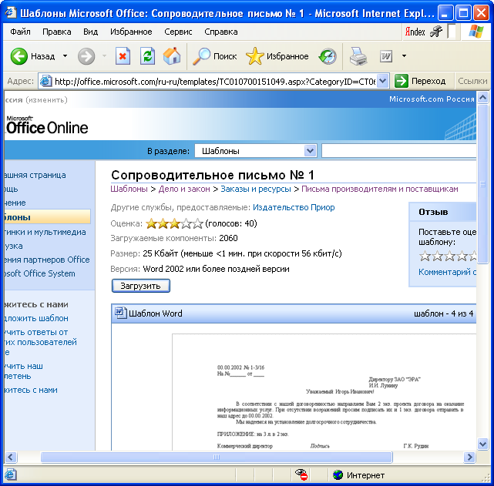This screenshot has width=494, height=486.
Task: Rate the template with the third empty star
Action: (449, 256)
